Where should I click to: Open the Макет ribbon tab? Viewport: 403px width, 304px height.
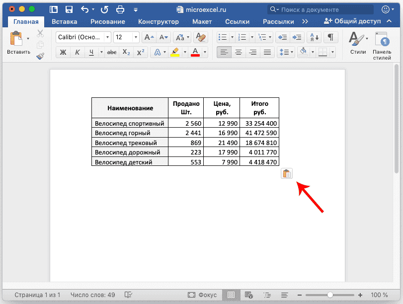coord(202,21)
